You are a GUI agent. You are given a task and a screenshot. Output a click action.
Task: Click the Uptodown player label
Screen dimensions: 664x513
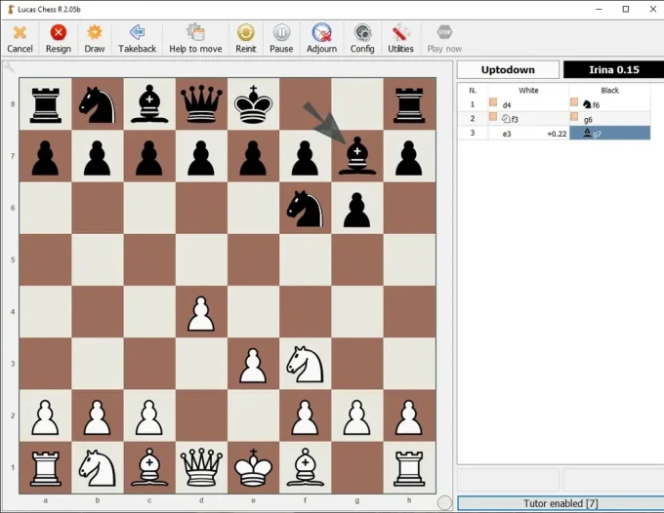[508, 70]
